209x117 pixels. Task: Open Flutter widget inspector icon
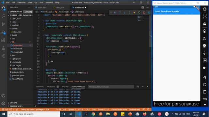(149, 12)
